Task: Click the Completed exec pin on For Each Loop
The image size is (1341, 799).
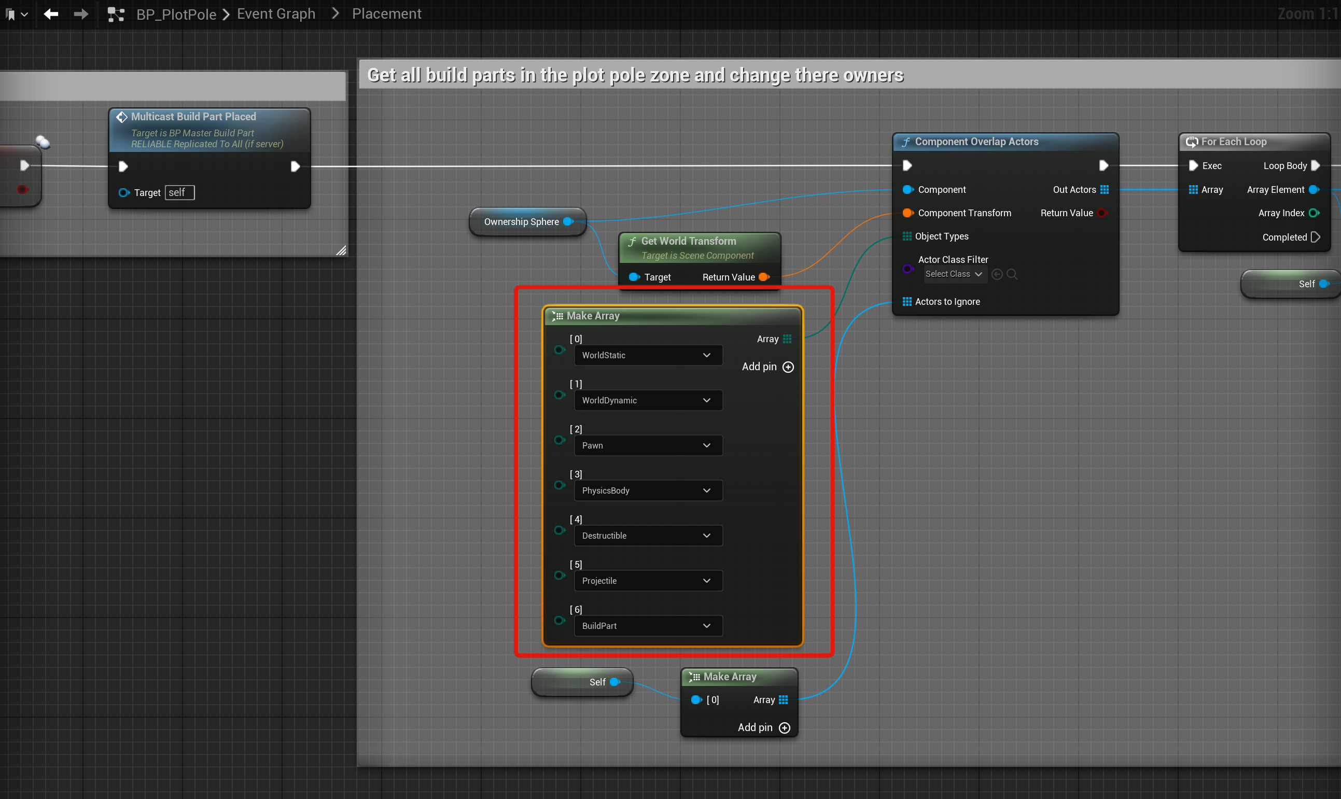Action: coord(1315,237)
